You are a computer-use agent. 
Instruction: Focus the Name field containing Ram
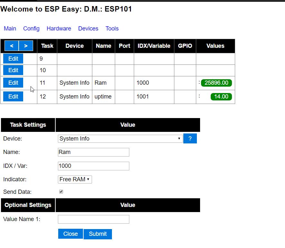(94, 152)
